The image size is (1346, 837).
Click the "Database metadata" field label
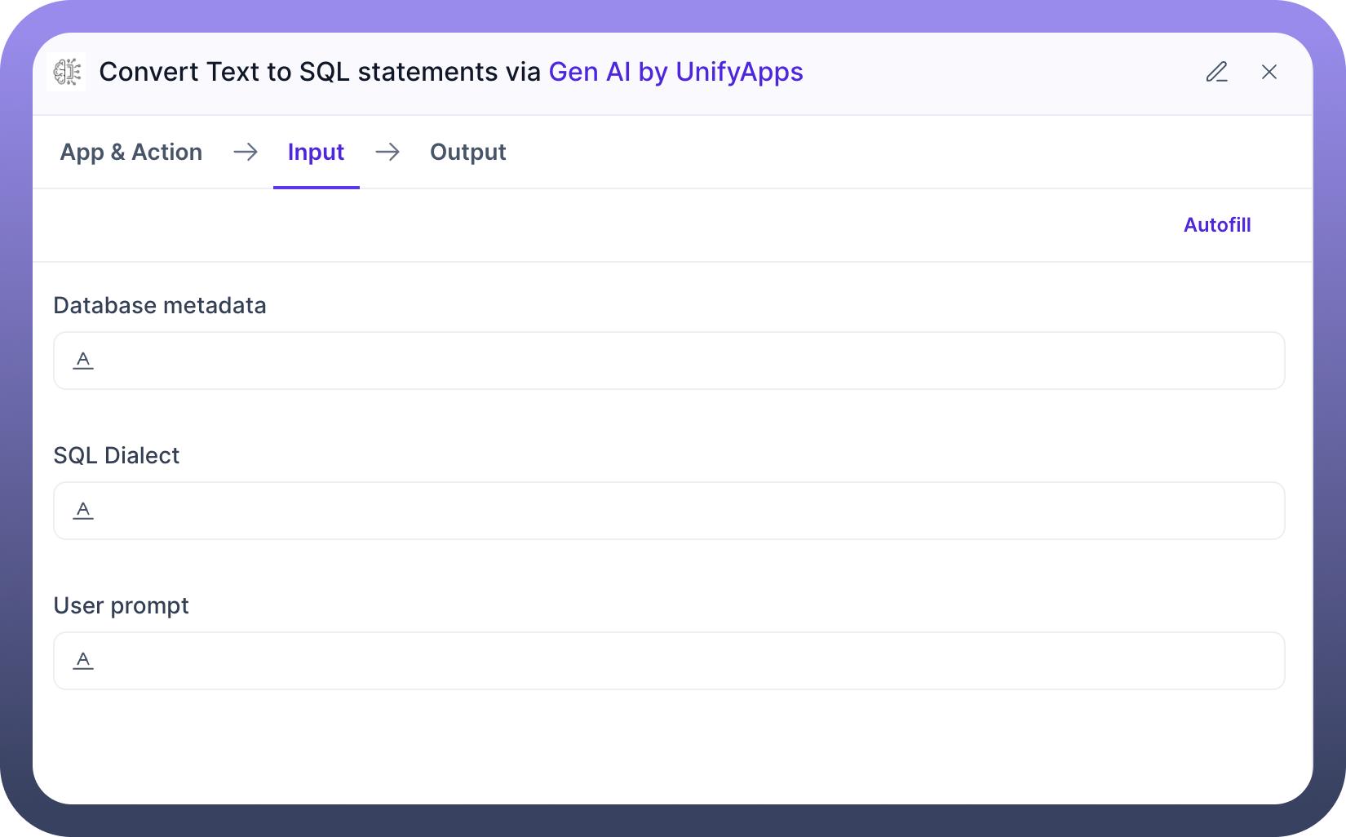(160, 305)
